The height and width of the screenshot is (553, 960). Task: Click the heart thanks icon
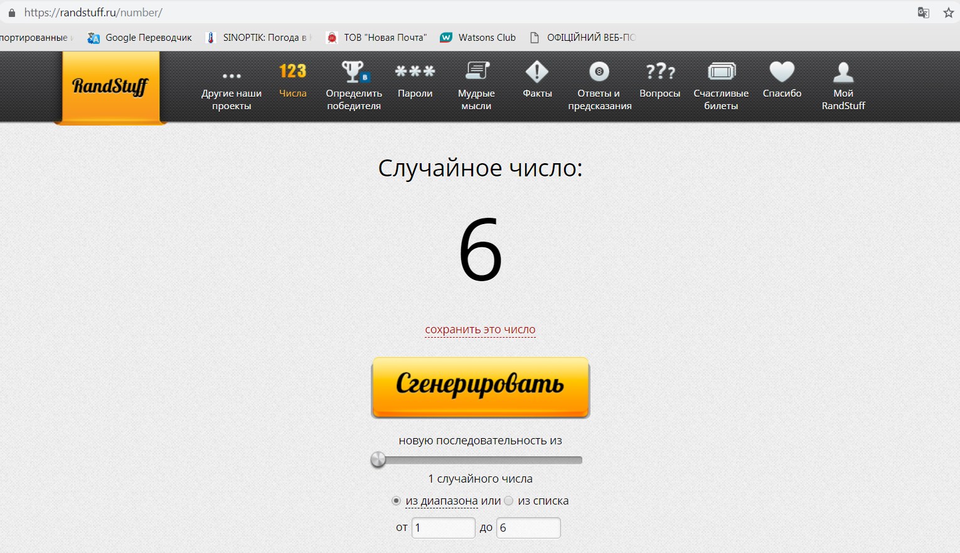click(782, 72)
